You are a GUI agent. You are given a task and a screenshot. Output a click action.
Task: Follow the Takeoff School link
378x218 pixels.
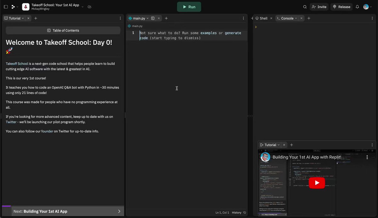click(x=17, y=64)
